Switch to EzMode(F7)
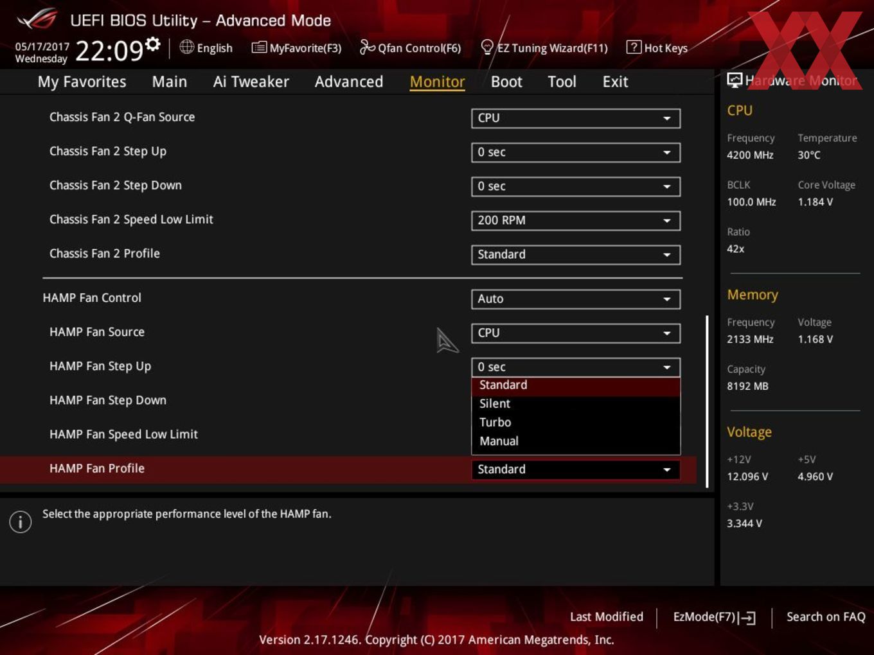Viewport: 874px width, 655px height. (x=714, y=617)
